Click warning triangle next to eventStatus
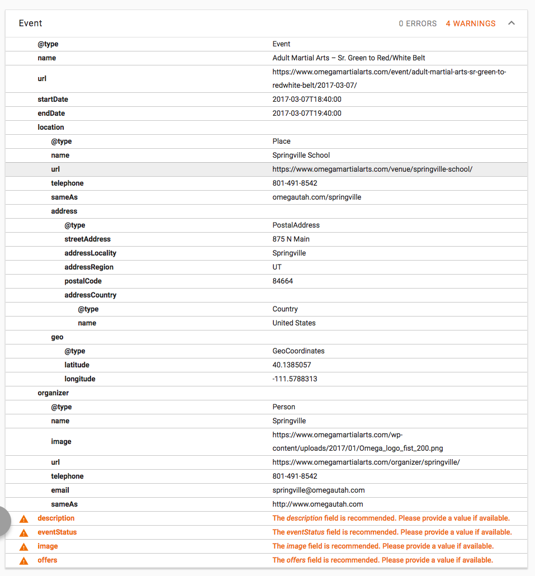Screen dimensions: 535x576 pyautogui.click(x=23, y=532)
